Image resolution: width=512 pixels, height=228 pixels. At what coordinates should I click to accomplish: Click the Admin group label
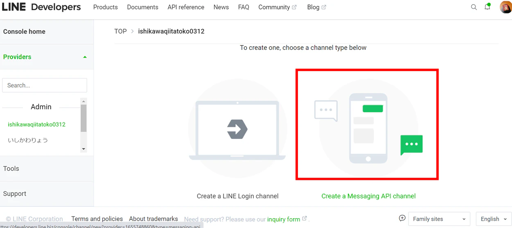tap(41, 107)
